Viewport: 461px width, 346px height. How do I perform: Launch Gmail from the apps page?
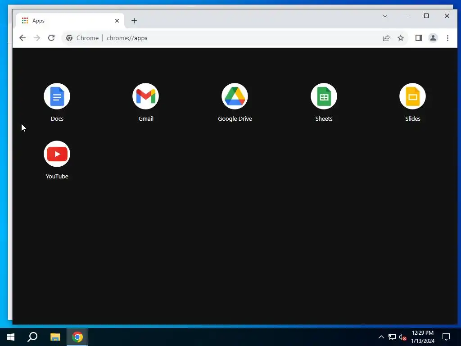(146, 96)
